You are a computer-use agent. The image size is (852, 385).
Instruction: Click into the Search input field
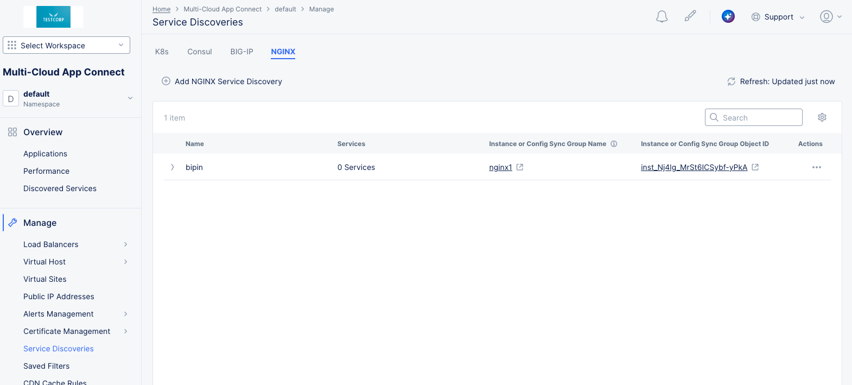tap(754, 117)
